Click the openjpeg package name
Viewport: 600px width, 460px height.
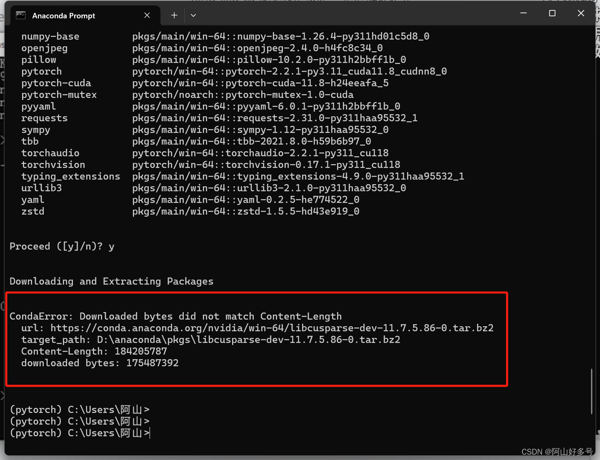tap(44, 48)
